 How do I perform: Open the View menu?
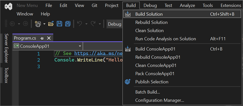coord(80,6)
